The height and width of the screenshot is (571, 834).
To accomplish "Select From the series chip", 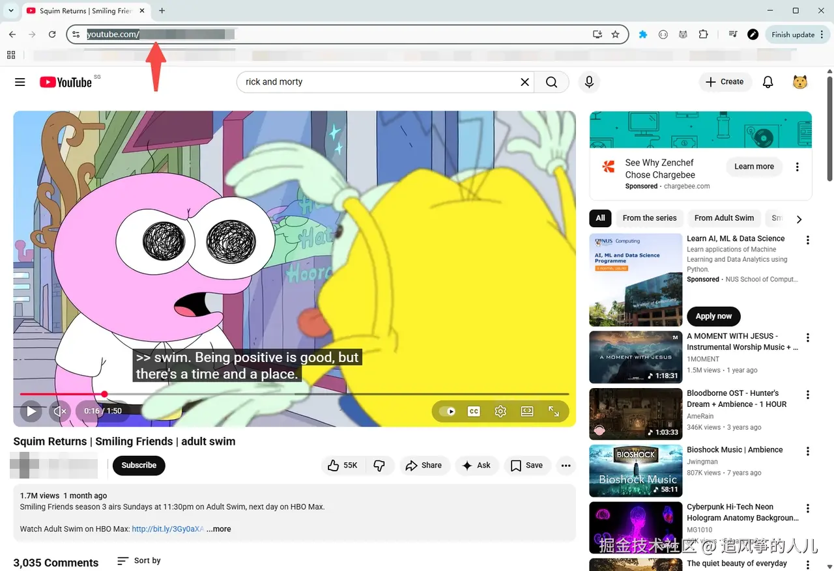I will coord(650,218).
